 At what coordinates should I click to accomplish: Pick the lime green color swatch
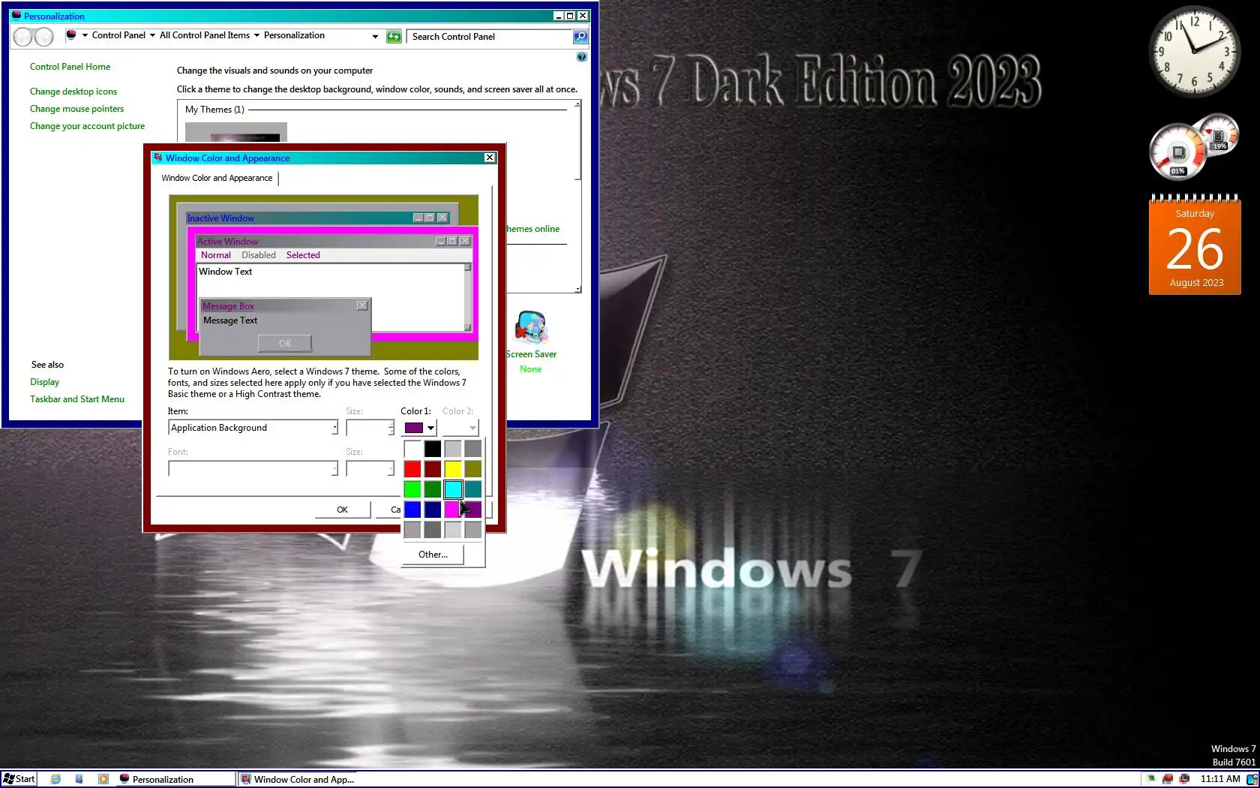[412, 489]
